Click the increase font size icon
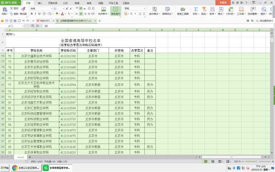The width and height of the screenshot is (275, 172). click(x=67, y=9)
